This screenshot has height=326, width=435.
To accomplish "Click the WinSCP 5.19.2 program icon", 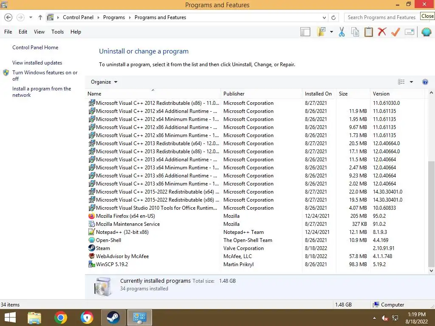I will click(x=92, y=264).
